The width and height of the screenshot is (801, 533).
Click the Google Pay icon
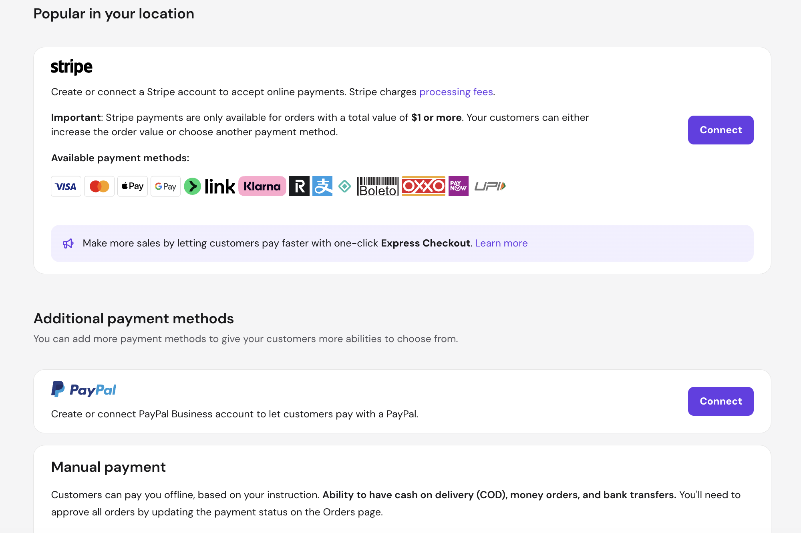[166, 186]
